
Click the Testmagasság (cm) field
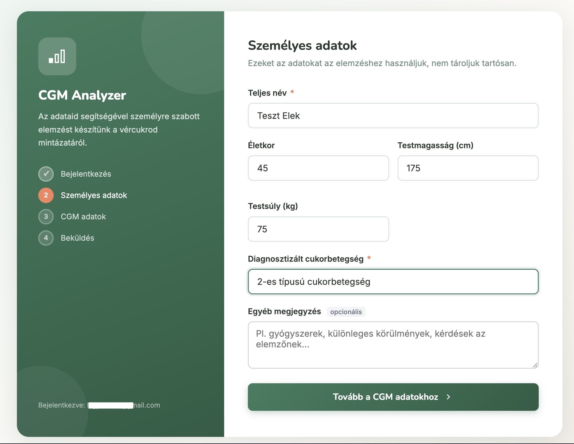pyautogui.click(x=468, y=168)
